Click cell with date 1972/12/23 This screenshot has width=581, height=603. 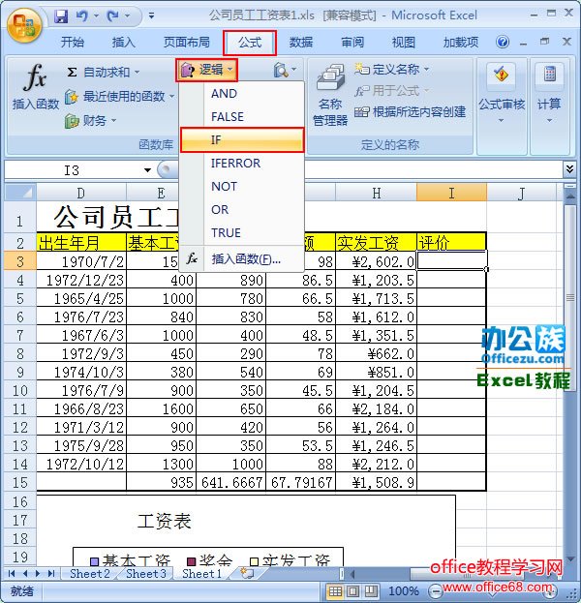pyautogui.click(x=81, y=280)
